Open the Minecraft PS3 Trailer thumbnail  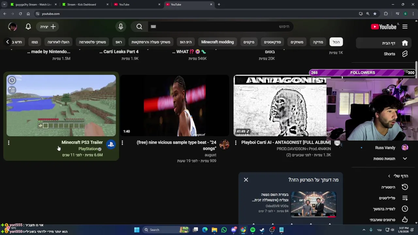coord(61,105)
